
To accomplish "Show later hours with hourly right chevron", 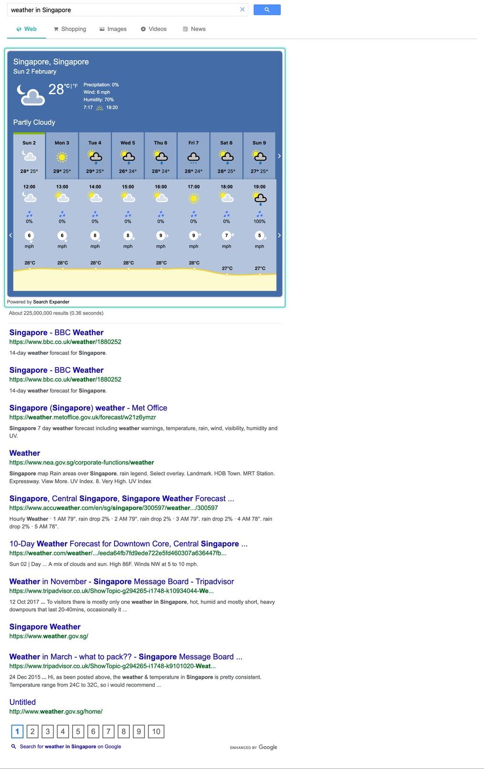I will (x=279, y=235).
